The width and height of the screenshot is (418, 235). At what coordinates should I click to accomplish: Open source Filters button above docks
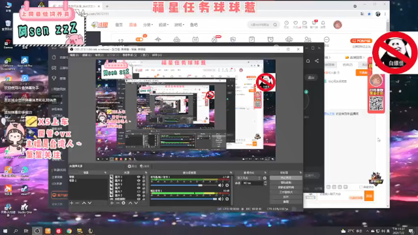click(144, 166)
